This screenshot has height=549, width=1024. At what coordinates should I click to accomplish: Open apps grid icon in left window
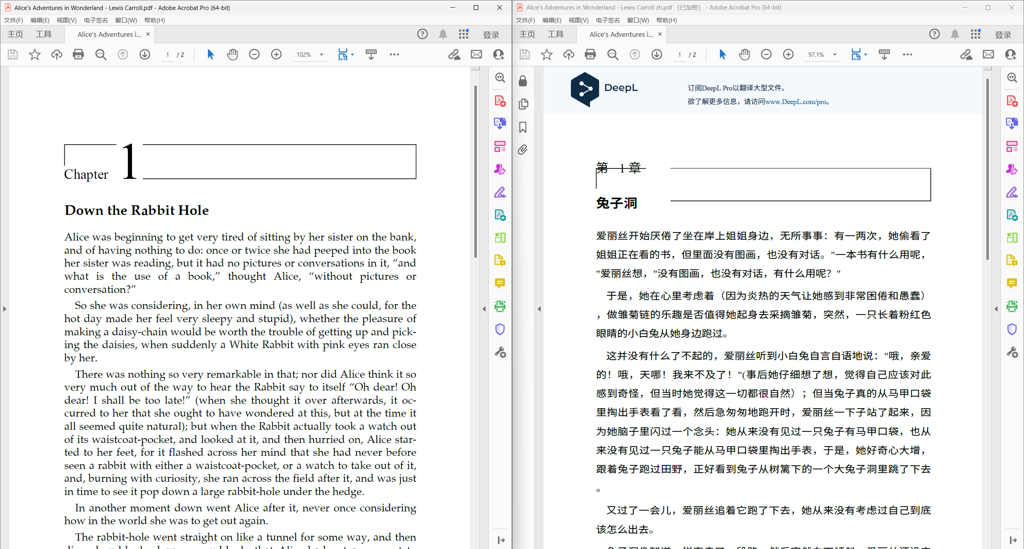click(464, 34)
